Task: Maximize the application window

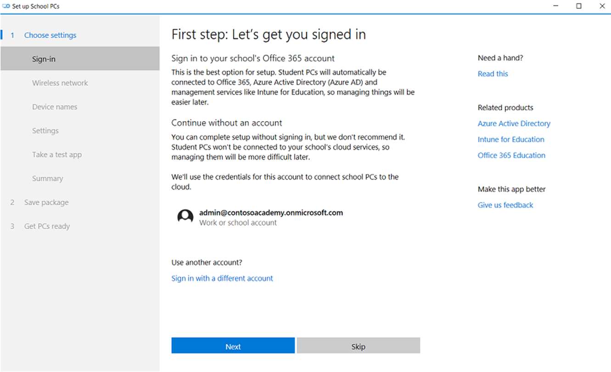Action: pyautogui.click(x=579, y=6)
